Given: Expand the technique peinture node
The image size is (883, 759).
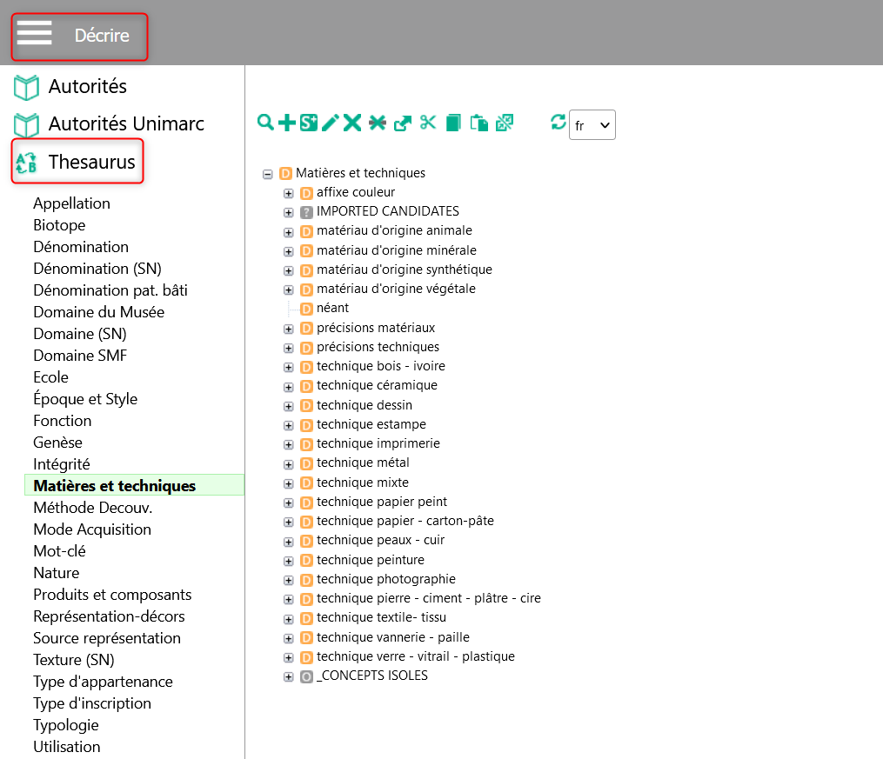Looking at the screenshot, I should pos(288,561).
